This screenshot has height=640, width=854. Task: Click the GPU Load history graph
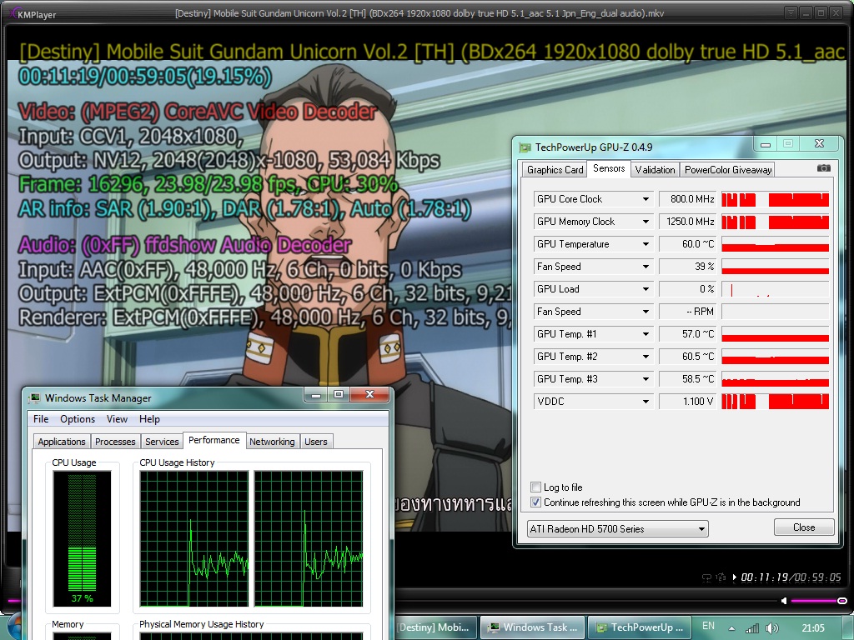(775, 289)
